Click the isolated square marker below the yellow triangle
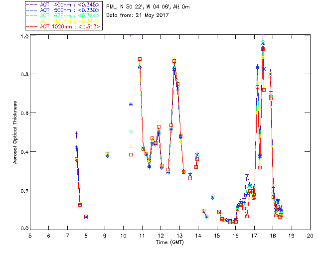 pyautogui.click(x=131, y=154)
